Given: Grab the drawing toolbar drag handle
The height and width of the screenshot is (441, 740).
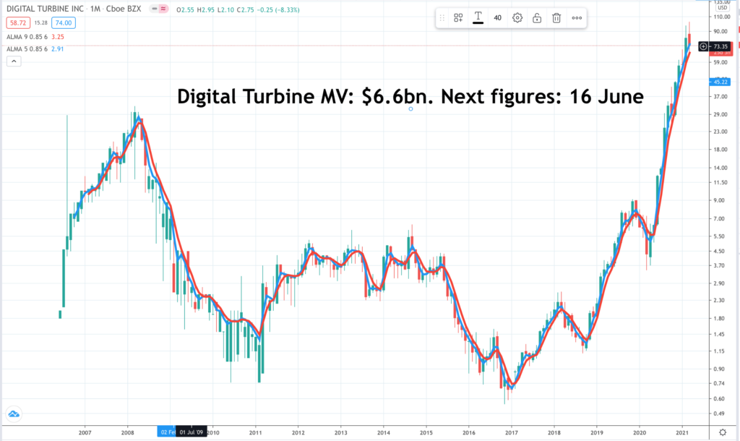Looking at the screenshot, I should tap(442, 18).
